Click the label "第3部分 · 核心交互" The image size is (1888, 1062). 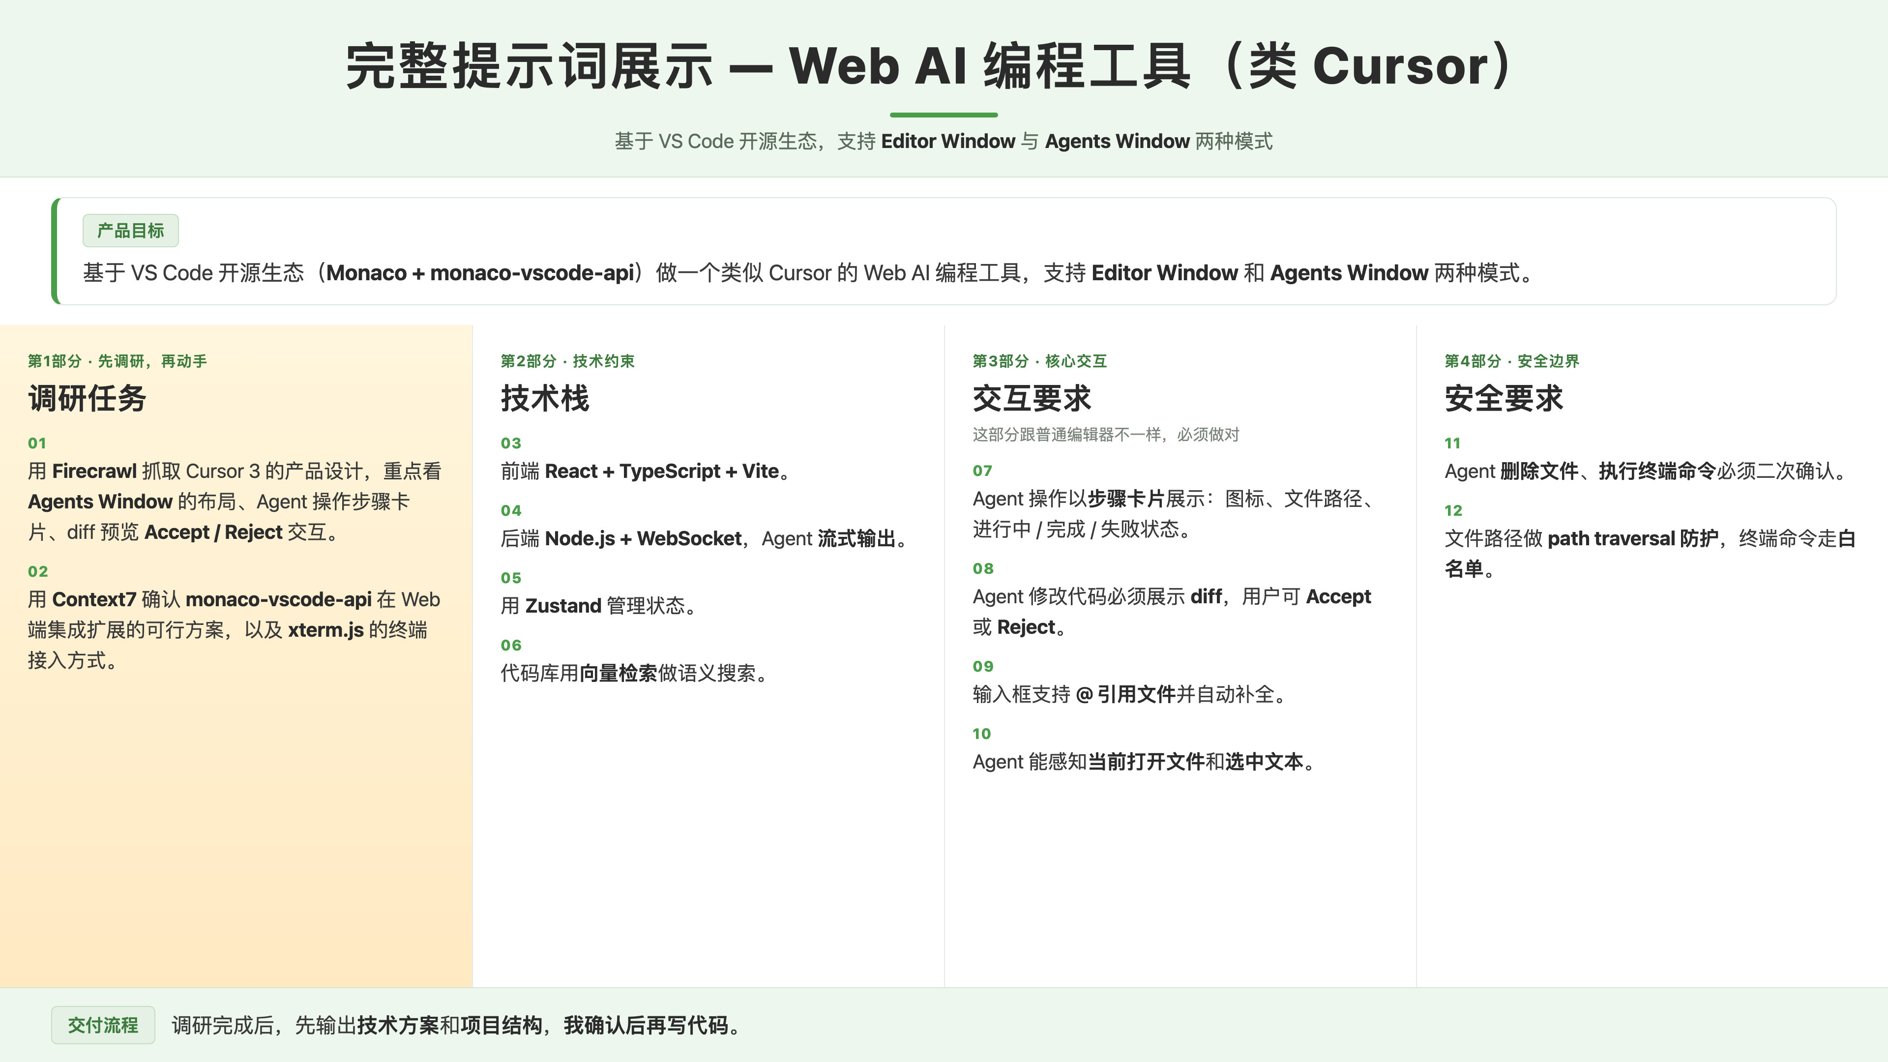click(x=1039, y=360)
